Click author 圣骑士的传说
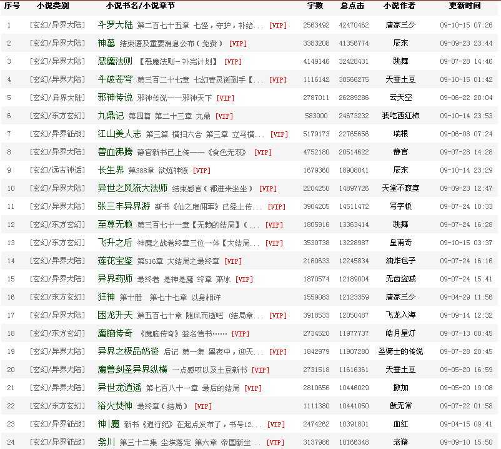 (400, 351)
